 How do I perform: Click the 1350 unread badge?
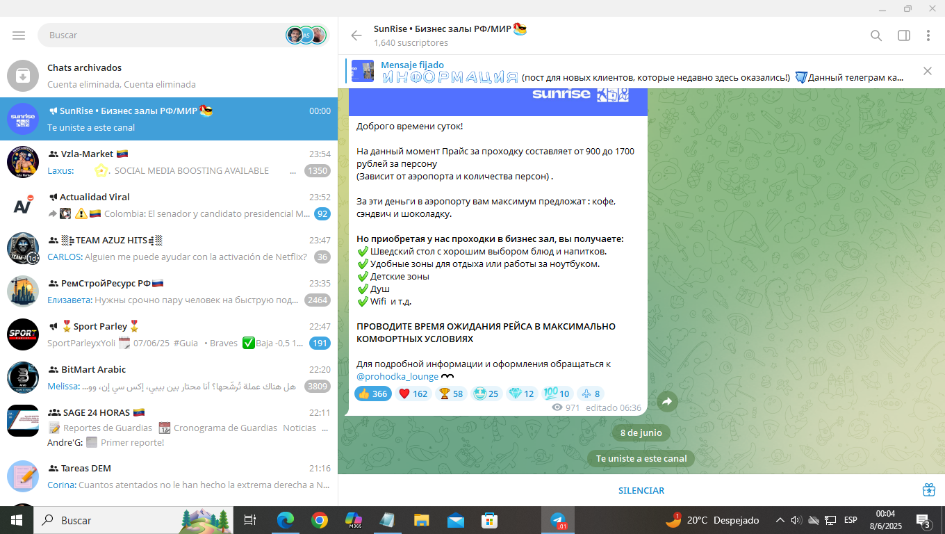pos(318,171)
